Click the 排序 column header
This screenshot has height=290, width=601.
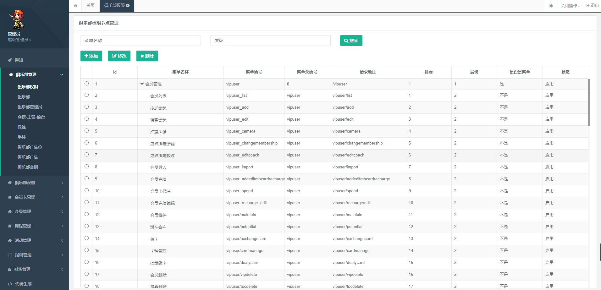pyautogui.click(x=429, y=72)
